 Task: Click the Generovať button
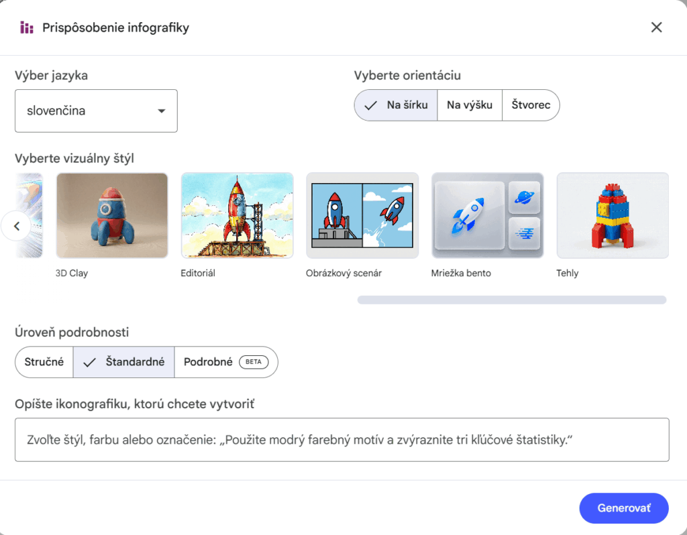click(x=623, y=508)
